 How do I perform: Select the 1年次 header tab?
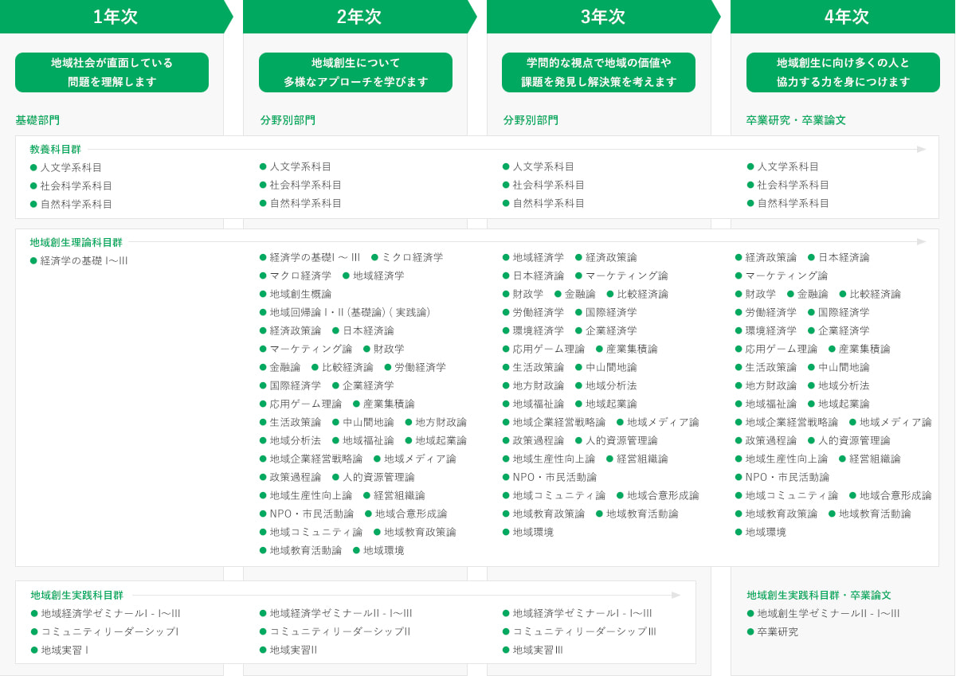click(115, 17)
